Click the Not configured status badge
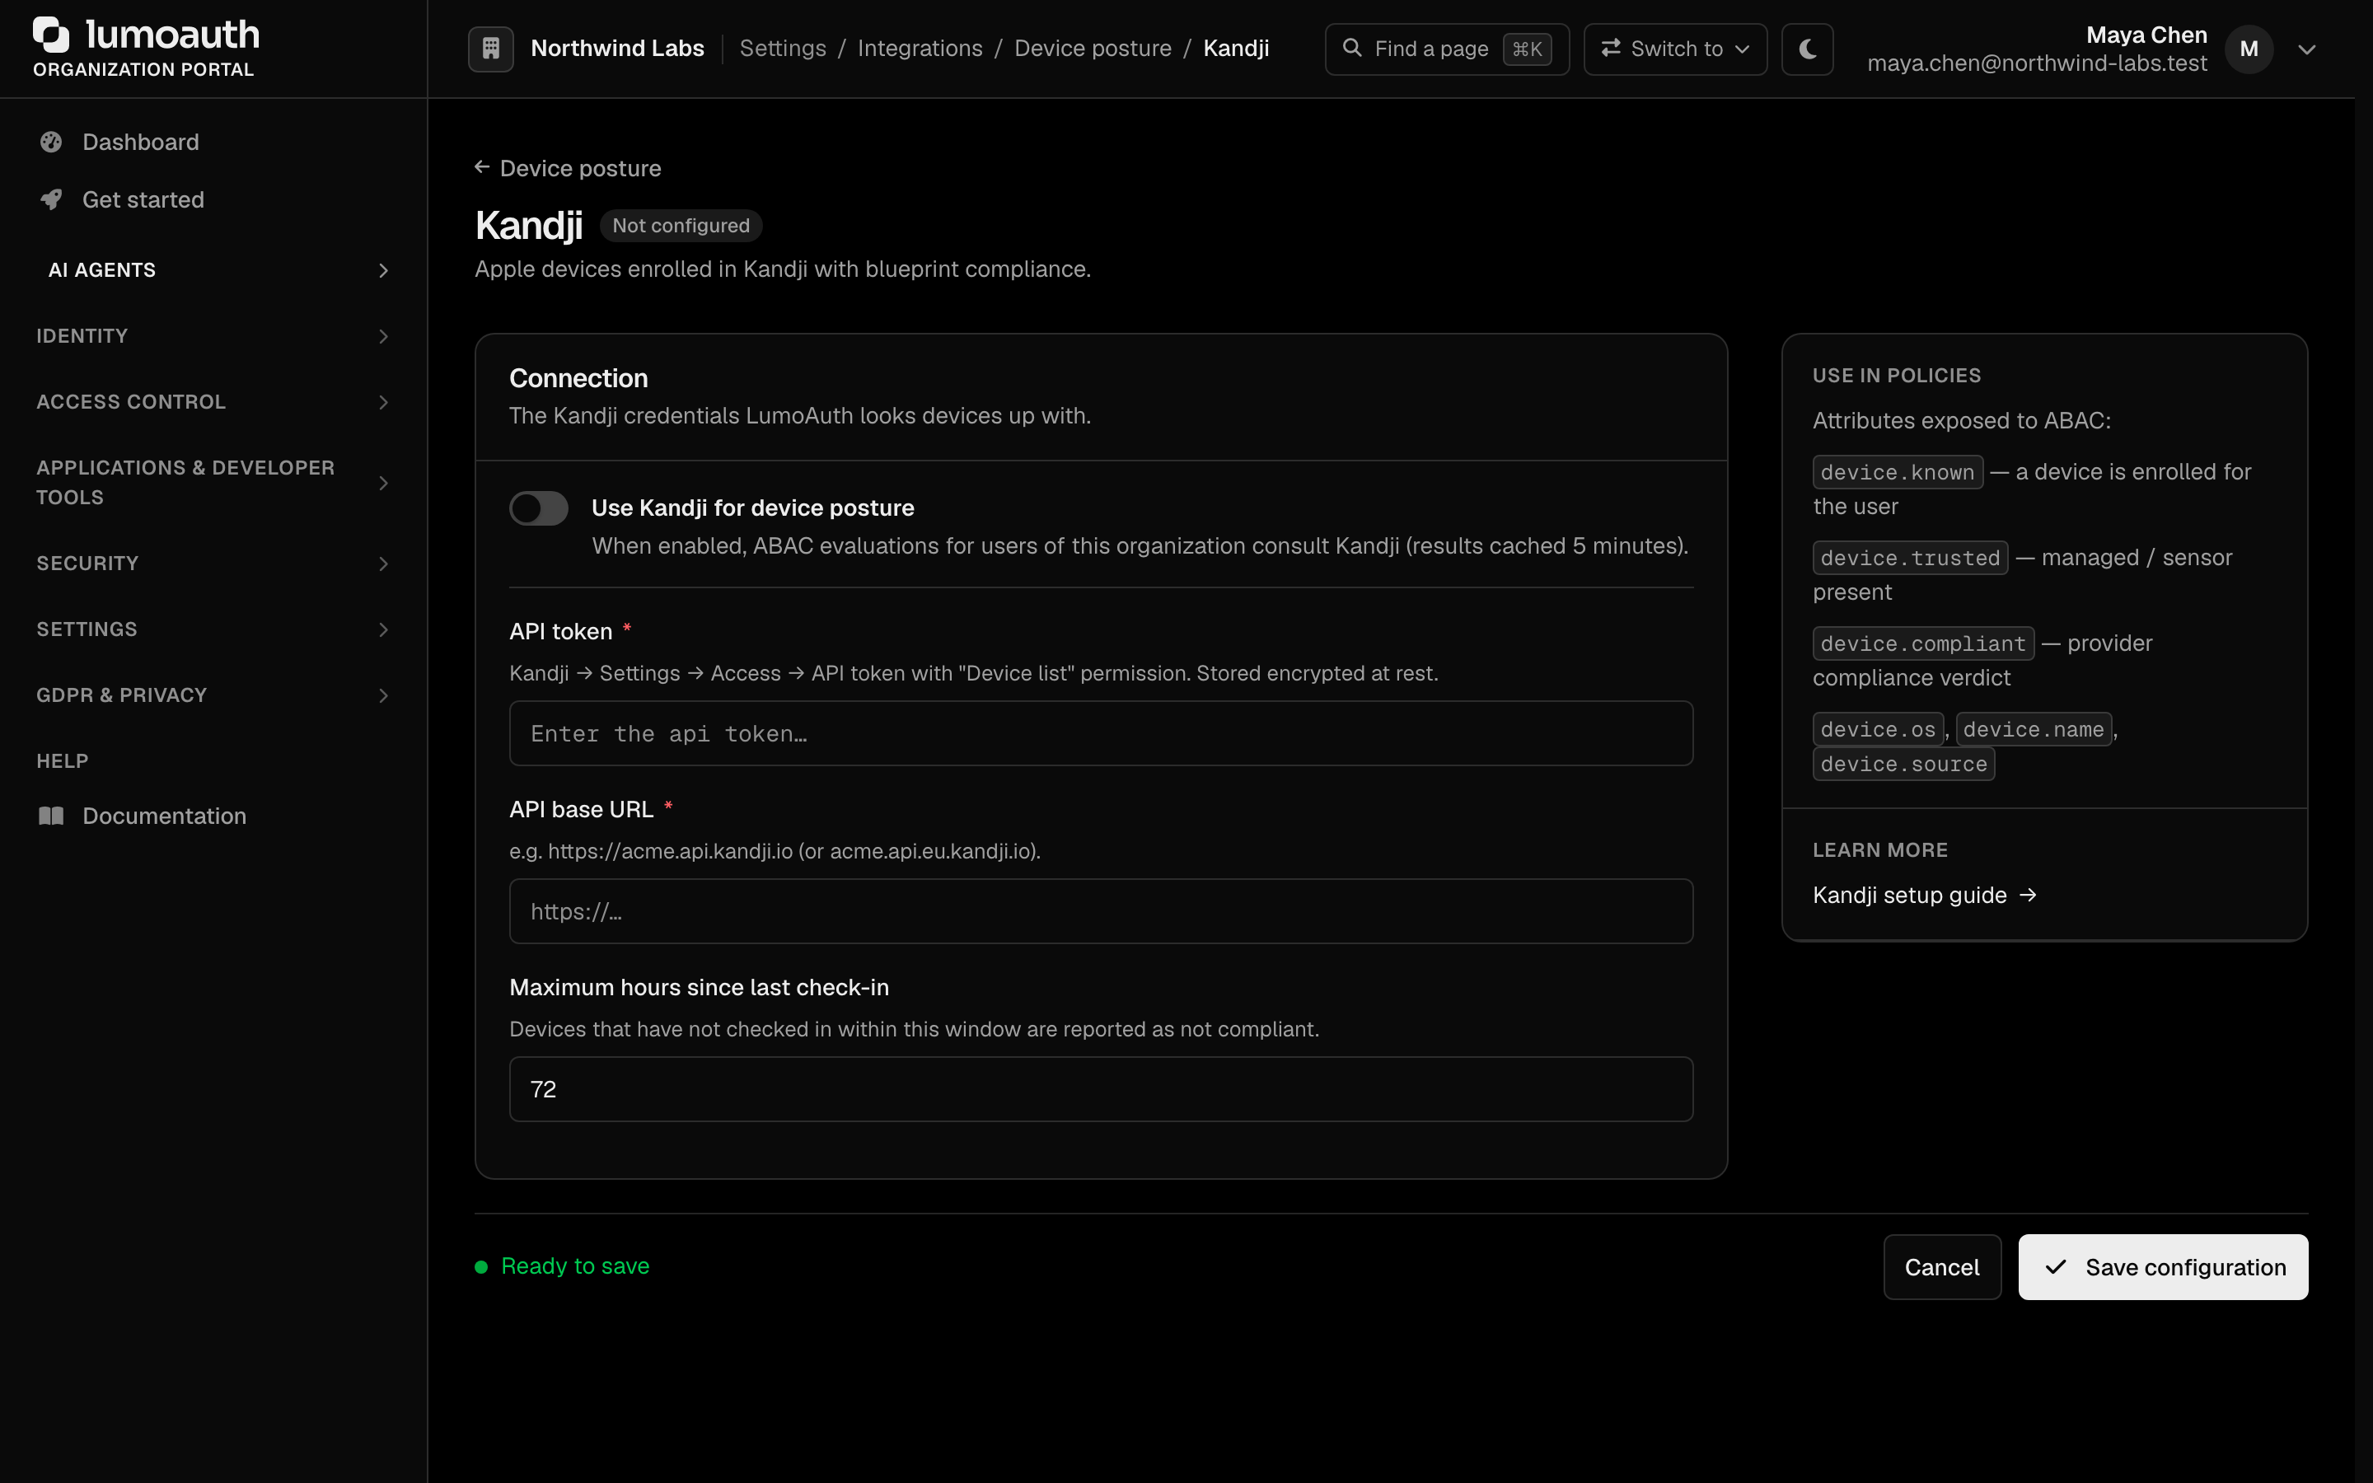This screenshot has height=1483, width=2373. pos(681,226)
